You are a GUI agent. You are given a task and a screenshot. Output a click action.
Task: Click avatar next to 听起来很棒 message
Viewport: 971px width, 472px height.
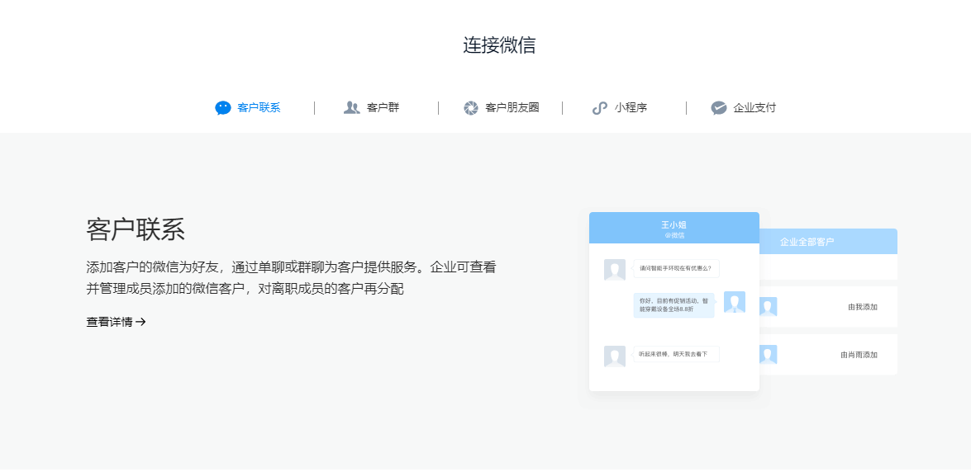pos(614,356)
